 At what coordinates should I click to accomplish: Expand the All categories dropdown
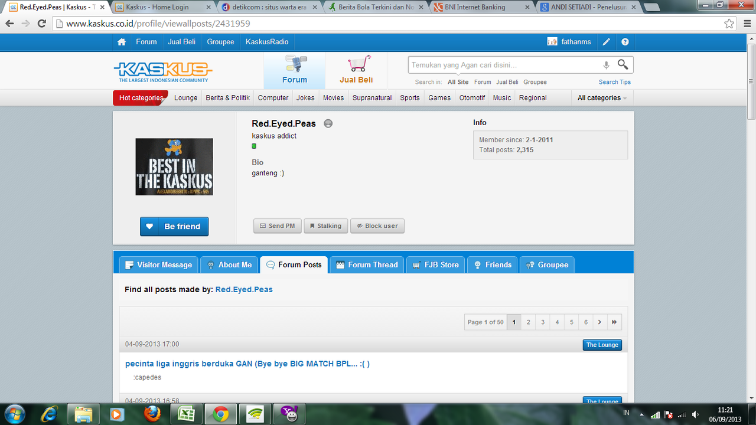(602, 98)
